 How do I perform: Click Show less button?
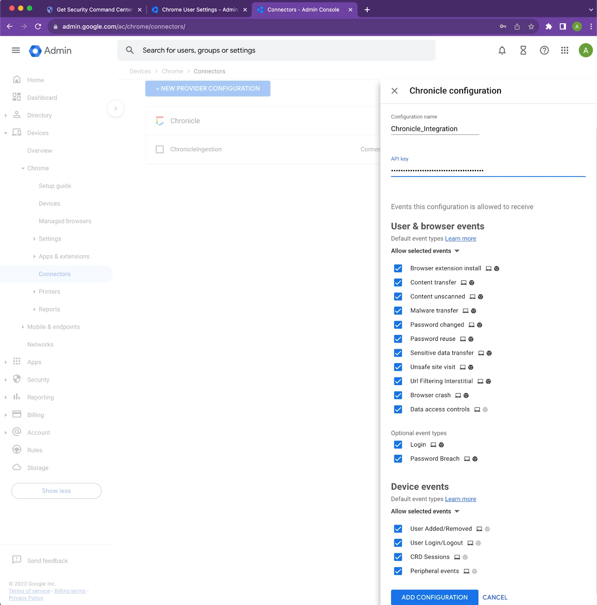[x=56, y=491]
